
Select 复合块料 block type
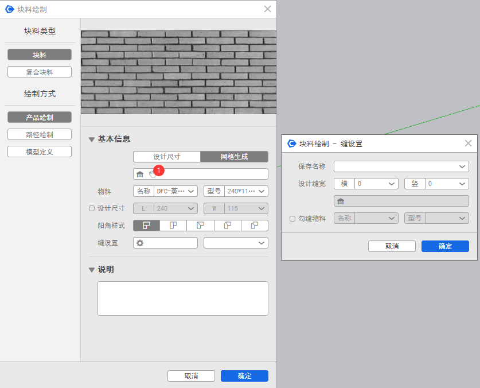40,72
